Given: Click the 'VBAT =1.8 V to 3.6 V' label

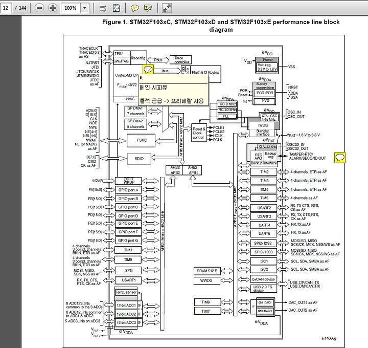Looking at the screenshot, I should 303,135.
